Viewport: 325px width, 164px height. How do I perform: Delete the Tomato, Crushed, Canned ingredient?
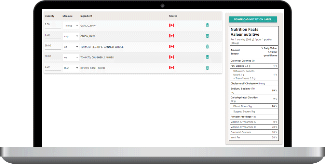click(x=207, y=57)
